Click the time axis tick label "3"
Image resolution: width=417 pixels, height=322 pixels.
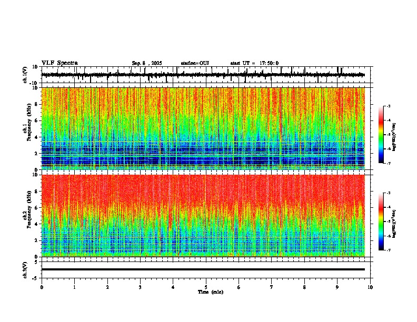pos(140,287)
